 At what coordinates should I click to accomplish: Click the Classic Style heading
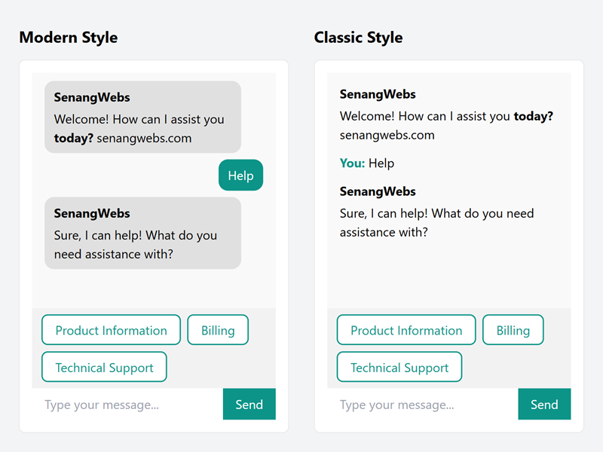pyautogui.click(x=358, y=38)
